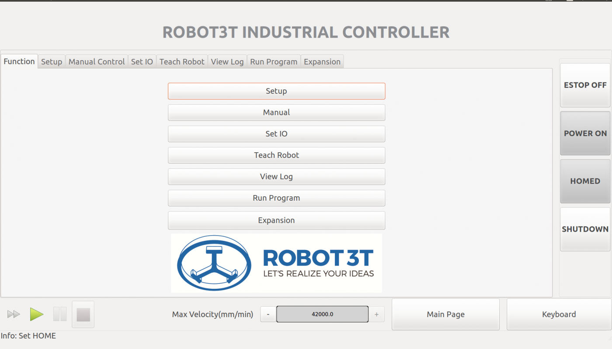The height and width of the screenshot is (349, 612).
Task: Open the on-screen Keyboard
Action: (x=559, y=314)
